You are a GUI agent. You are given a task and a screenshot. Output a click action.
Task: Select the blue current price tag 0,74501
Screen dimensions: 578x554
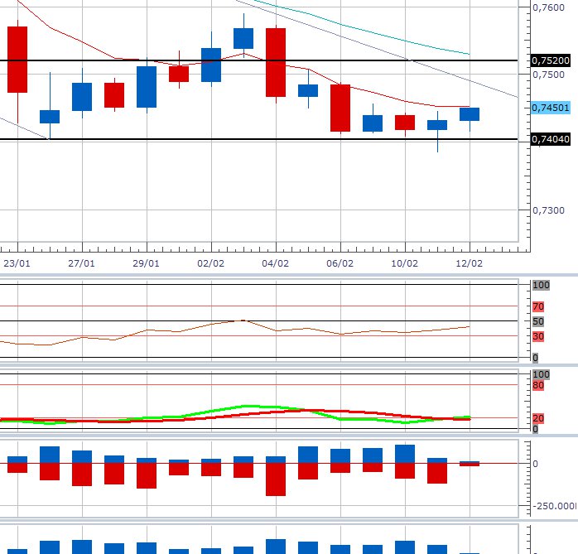point(550,108)
